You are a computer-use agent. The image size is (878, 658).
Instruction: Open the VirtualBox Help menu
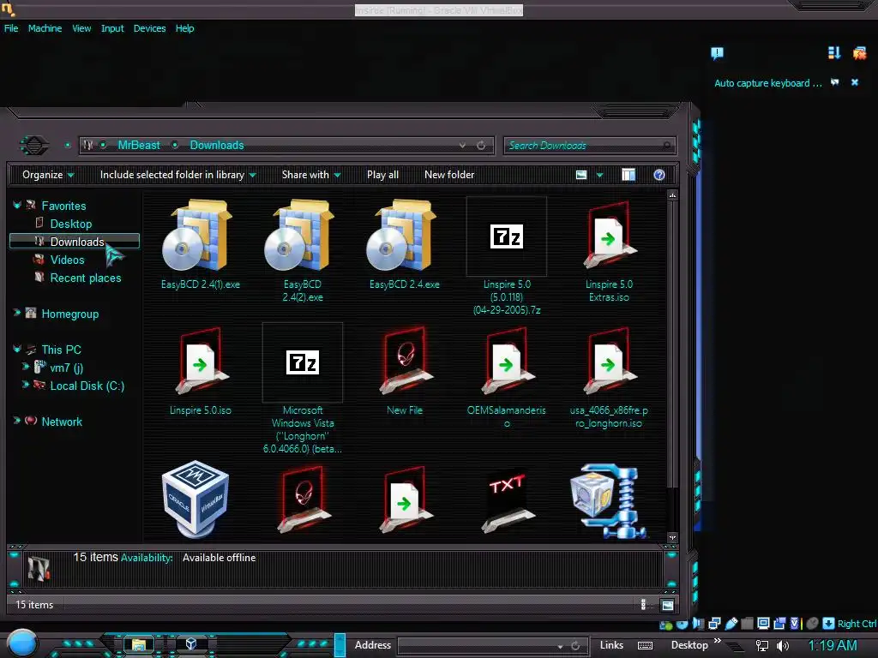185,28
